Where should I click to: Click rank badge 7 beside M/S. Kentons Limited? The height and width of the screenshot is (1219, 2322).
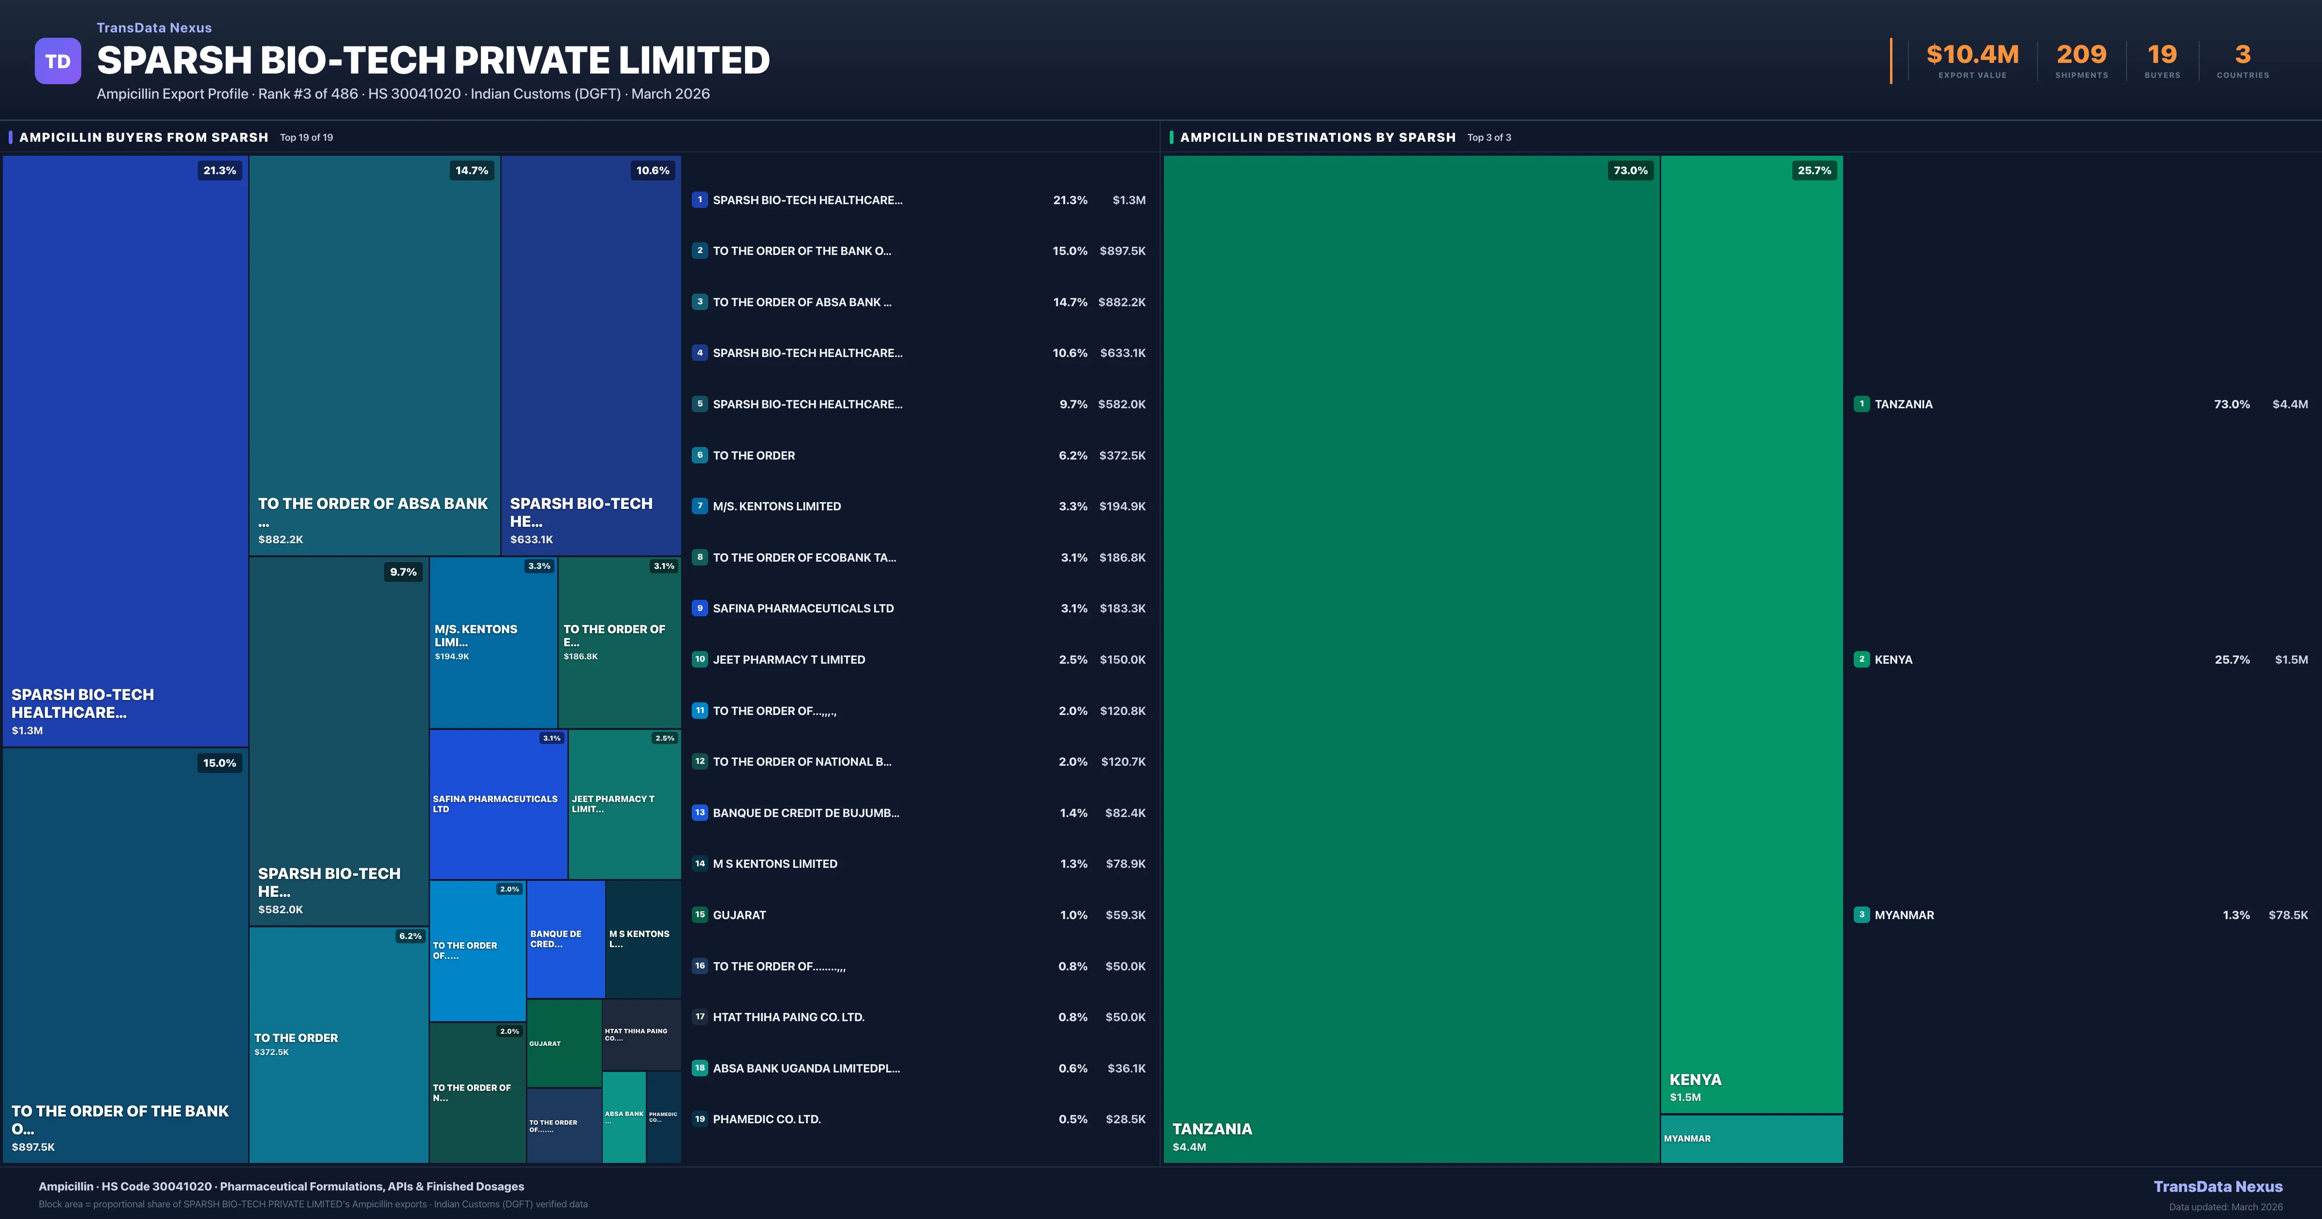pos(700,506)
